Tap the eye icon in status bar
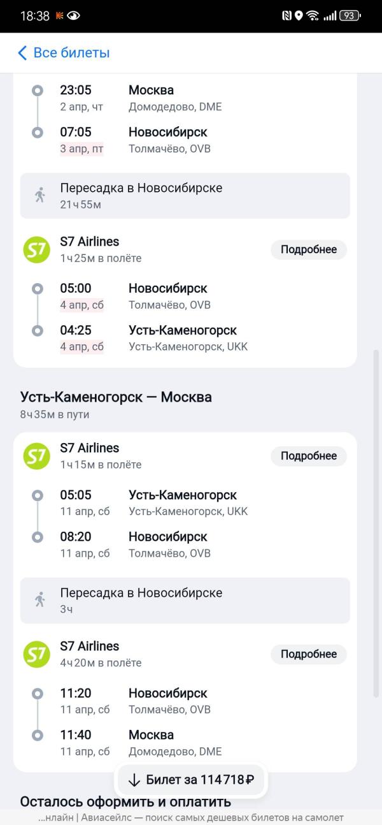The image size is (382, 825). (73, 16)
